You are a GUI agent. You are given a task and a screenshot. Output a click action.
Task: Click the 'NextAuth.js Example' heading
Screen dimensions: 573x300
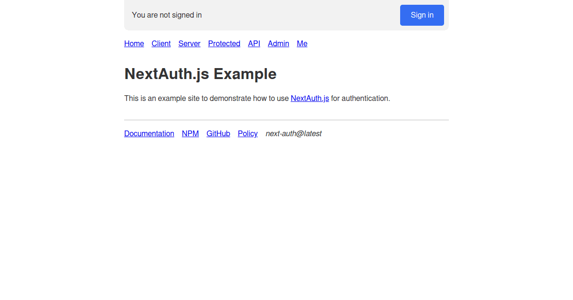coord(201,74)
